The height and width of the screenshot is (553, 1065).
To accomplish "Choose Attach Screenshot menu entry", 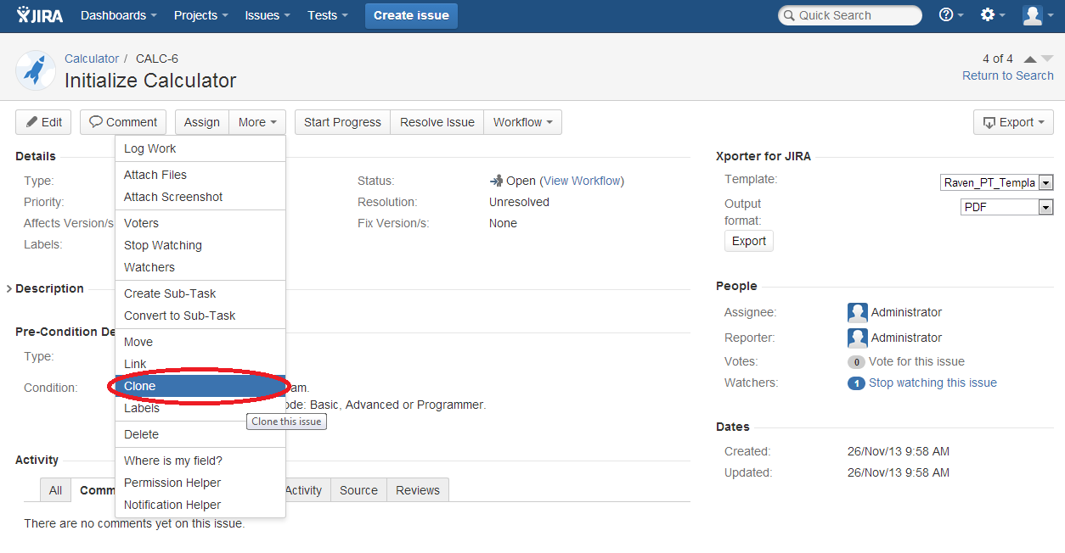I will pos(200,197).
